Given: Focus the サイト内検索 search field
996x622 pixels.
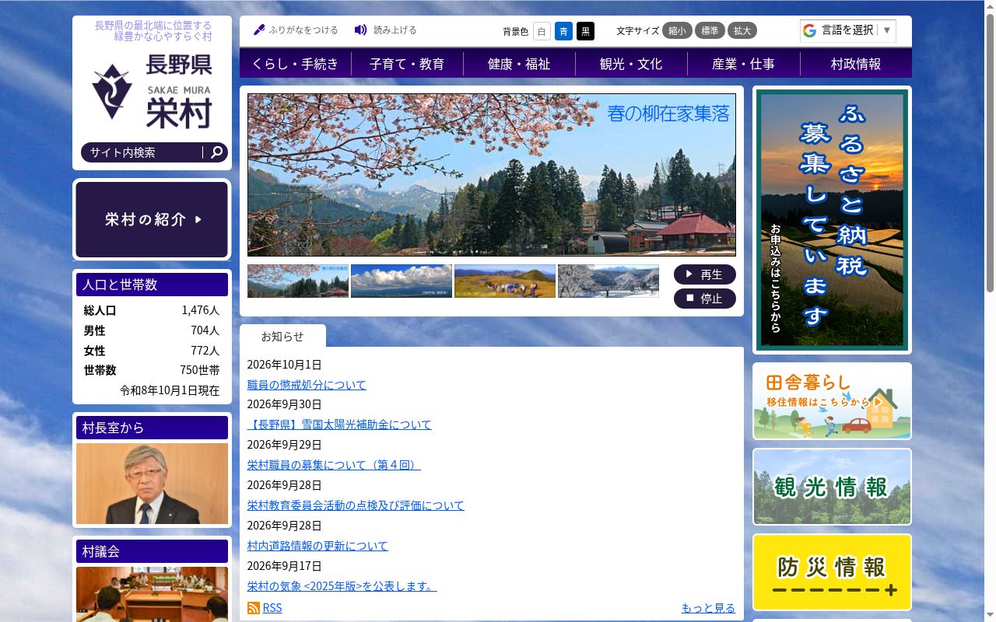Looking at the screenshot, I should tap(143, 152).
